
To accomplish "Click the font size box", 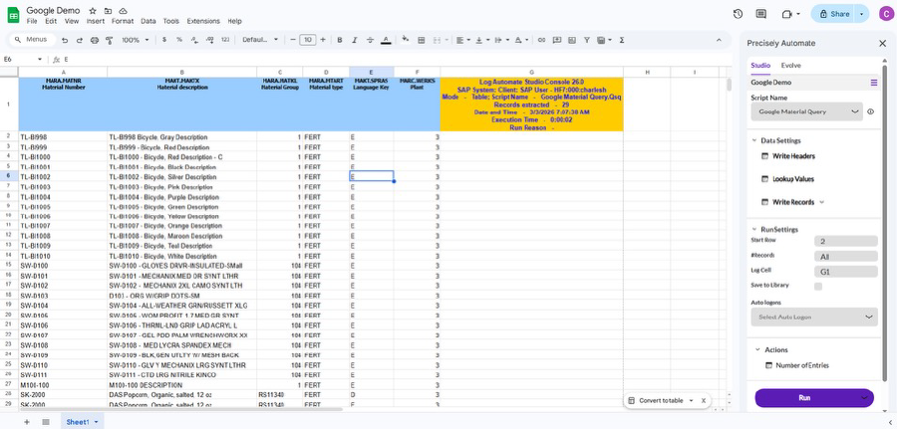I will 308,40.
